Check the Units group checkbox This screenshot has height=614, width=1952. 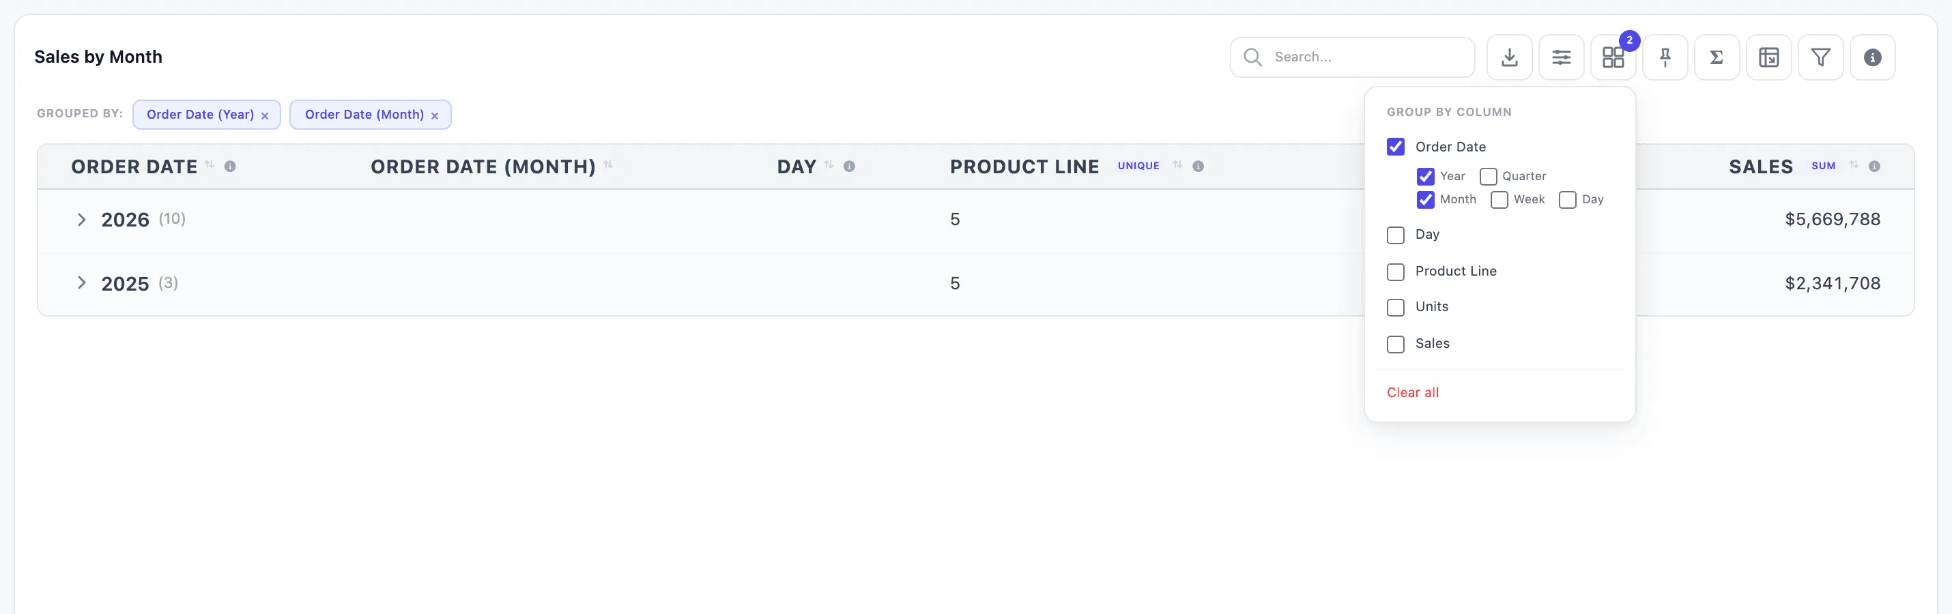tap(1396, 308)
